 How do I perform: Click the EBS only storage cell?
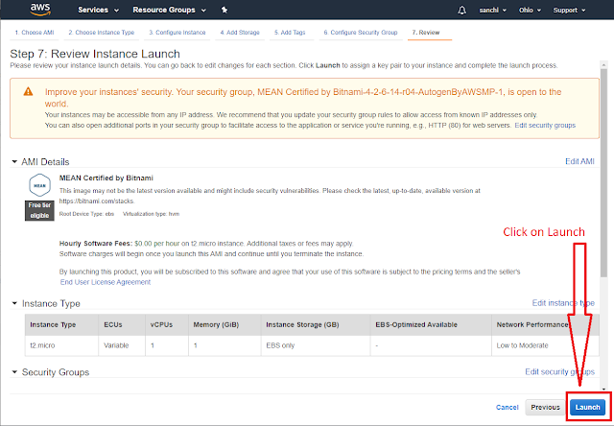[316, 345]
